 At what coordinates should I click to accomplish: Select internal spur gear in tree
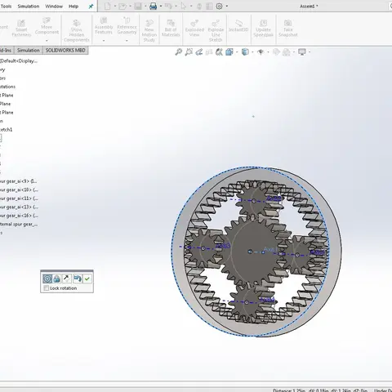(19, 225)
